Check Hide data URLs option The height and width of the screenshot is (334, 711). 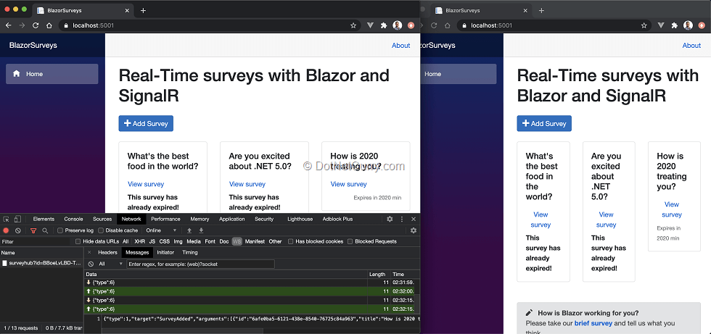(78, 241)
